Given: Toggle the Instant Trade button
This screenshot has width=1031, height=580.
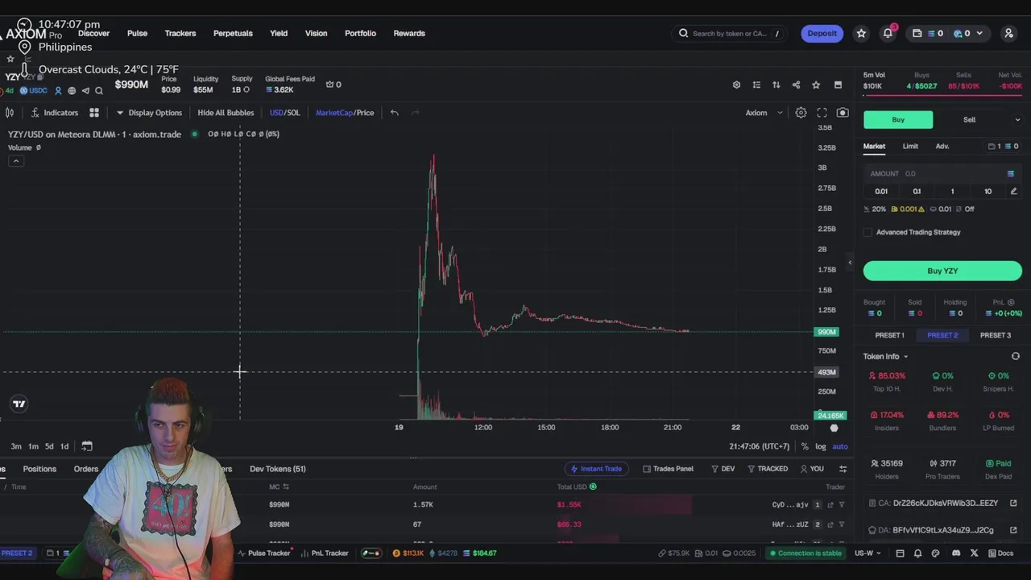Looking at the screenshot, I should (596, 469).
